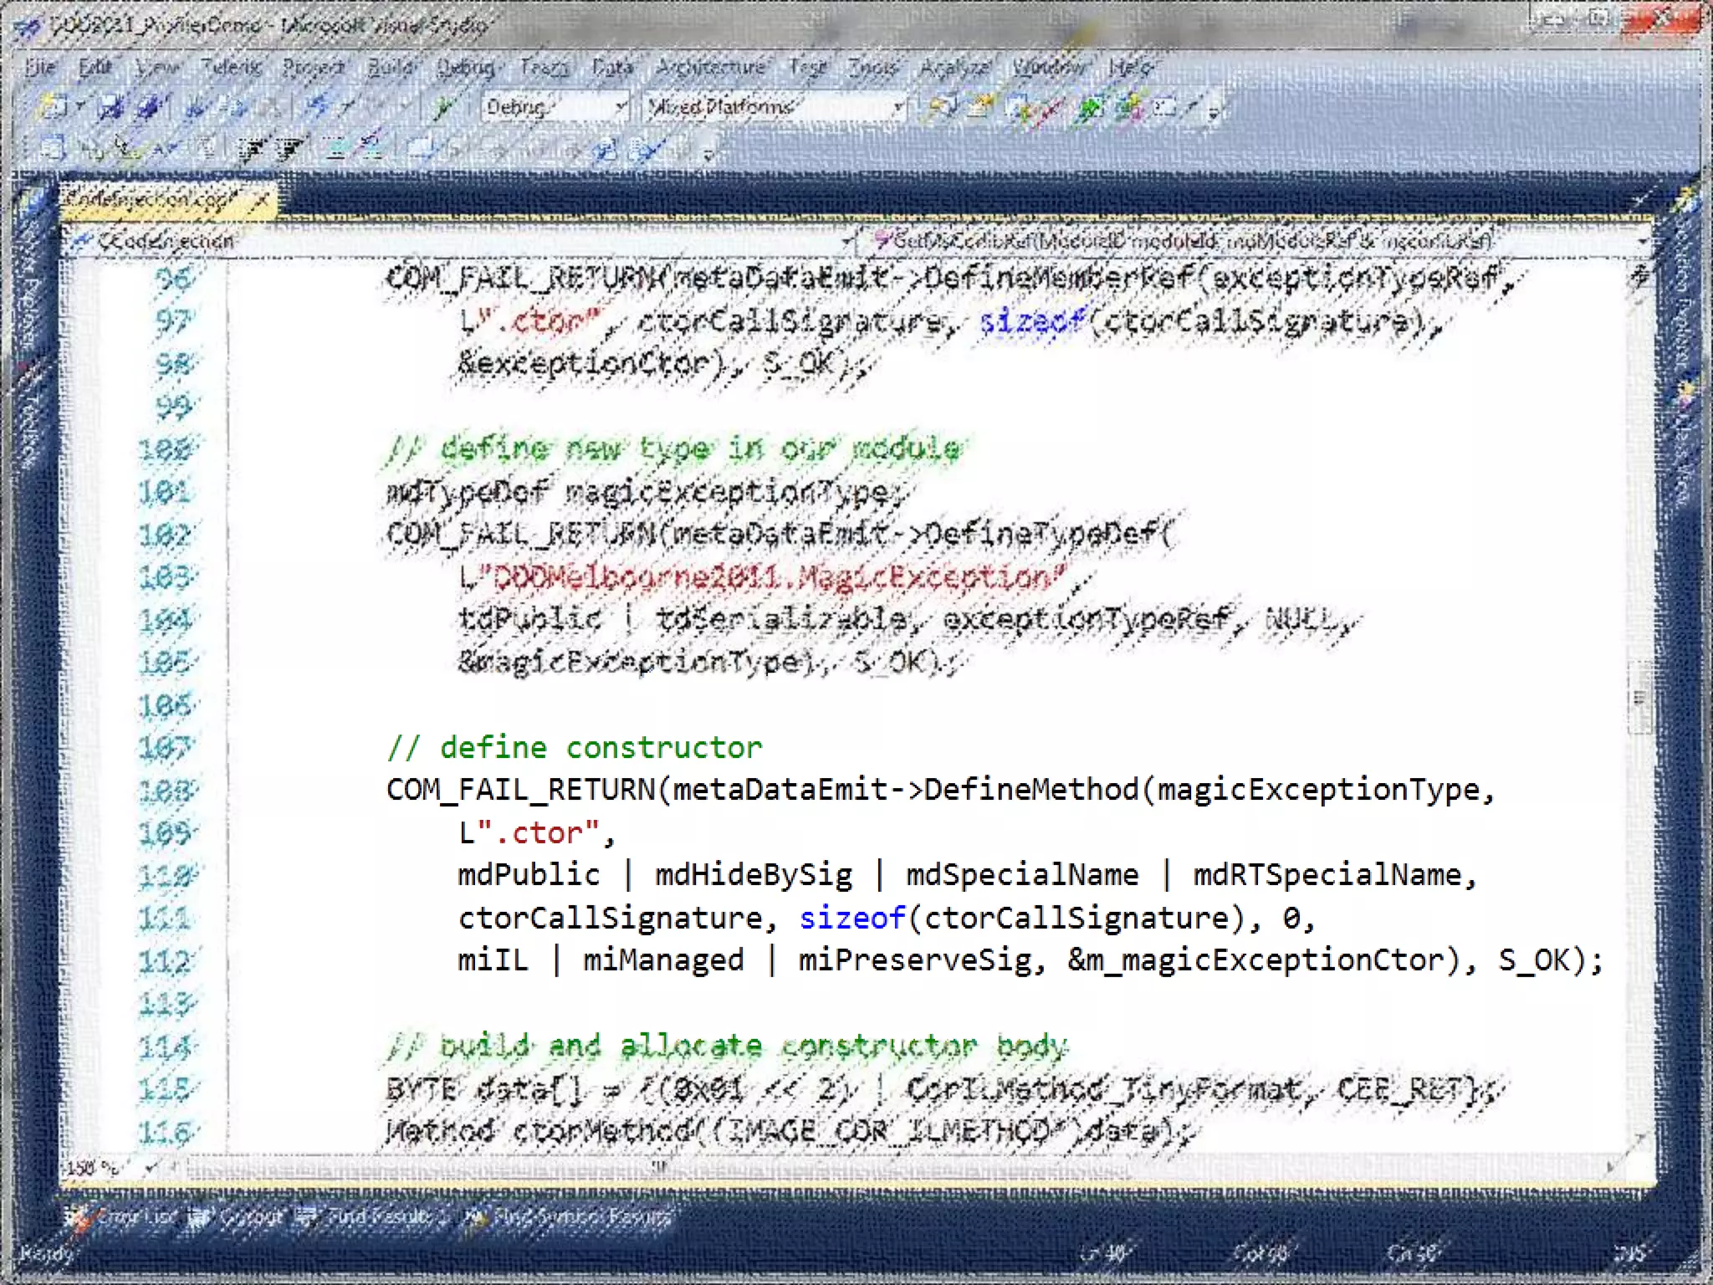Open the Mixed Platforms dropdown

pos(898,107)
